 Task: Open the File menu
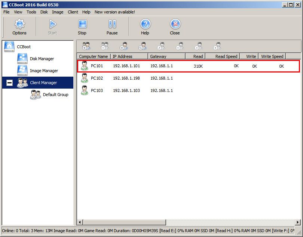coord(6,12)
